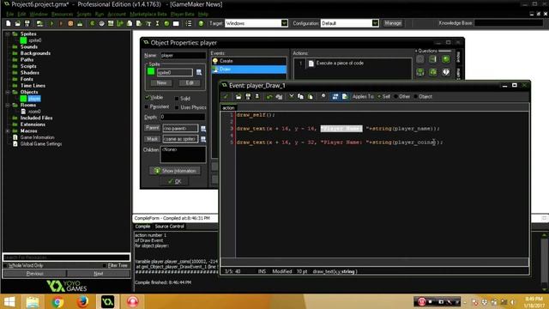Select room0 in the resource tree
The width and height of the screenshot is (549, 309).
[x=34, y=112]
